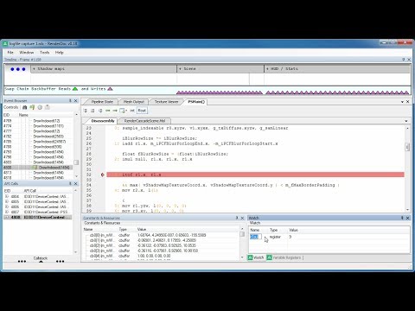
Task: Switch to the Disassembly source tab
Action: 103,121
